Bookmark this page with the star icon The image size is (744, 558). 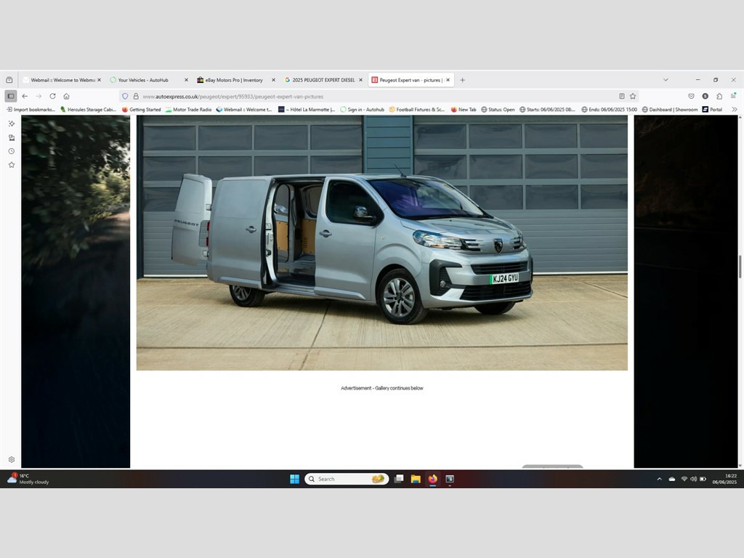633,96
